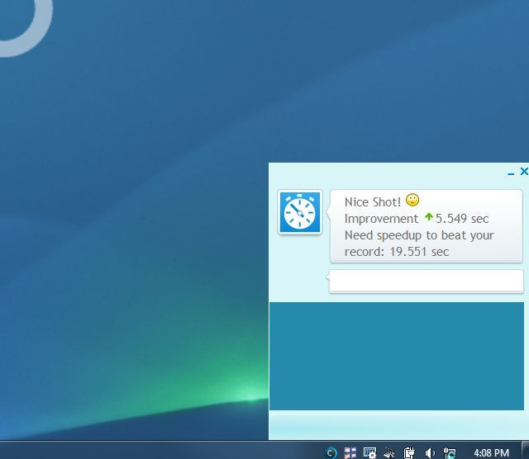The image size is (529, 459).
Task: Click the empty white message box below
Action: coord(427,281)
